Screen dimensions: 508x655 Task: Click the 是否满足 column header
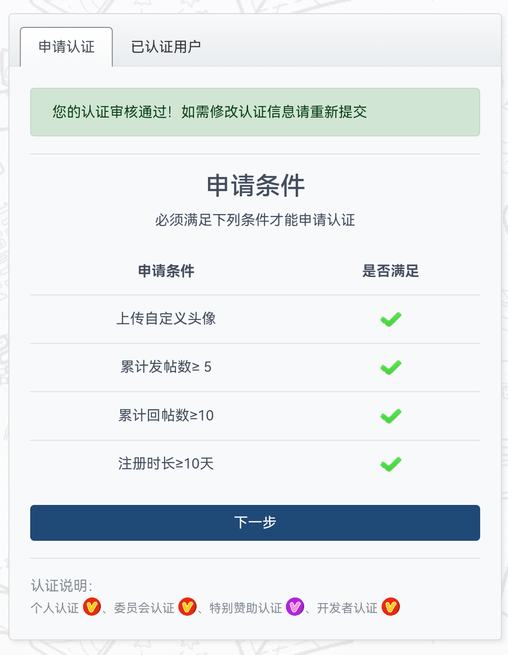(x=391, y=271)
